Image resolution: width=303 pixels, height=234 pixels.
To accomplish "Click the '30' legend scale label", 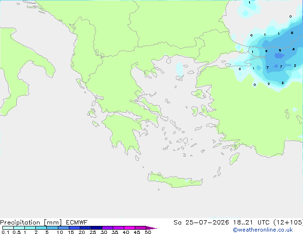I will [104, 232].
